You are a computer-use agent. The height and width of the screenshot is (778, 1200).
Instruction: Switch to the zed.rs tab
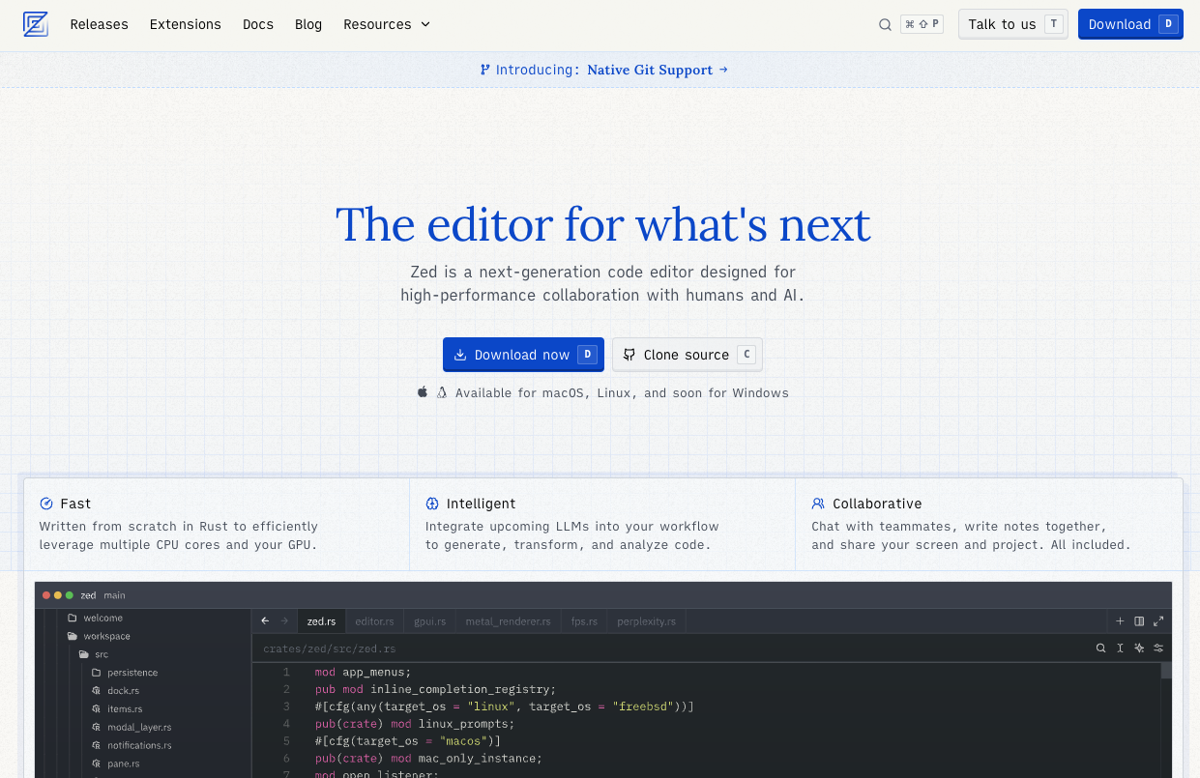tap(321, 620)
